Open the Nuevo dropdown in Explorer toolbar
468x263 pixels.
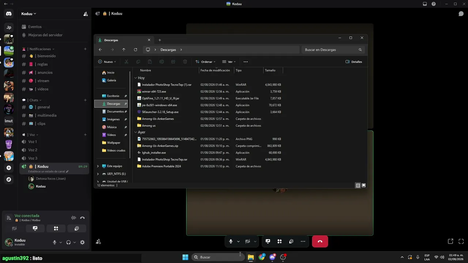pyautogui.click(x=107, y=62)
